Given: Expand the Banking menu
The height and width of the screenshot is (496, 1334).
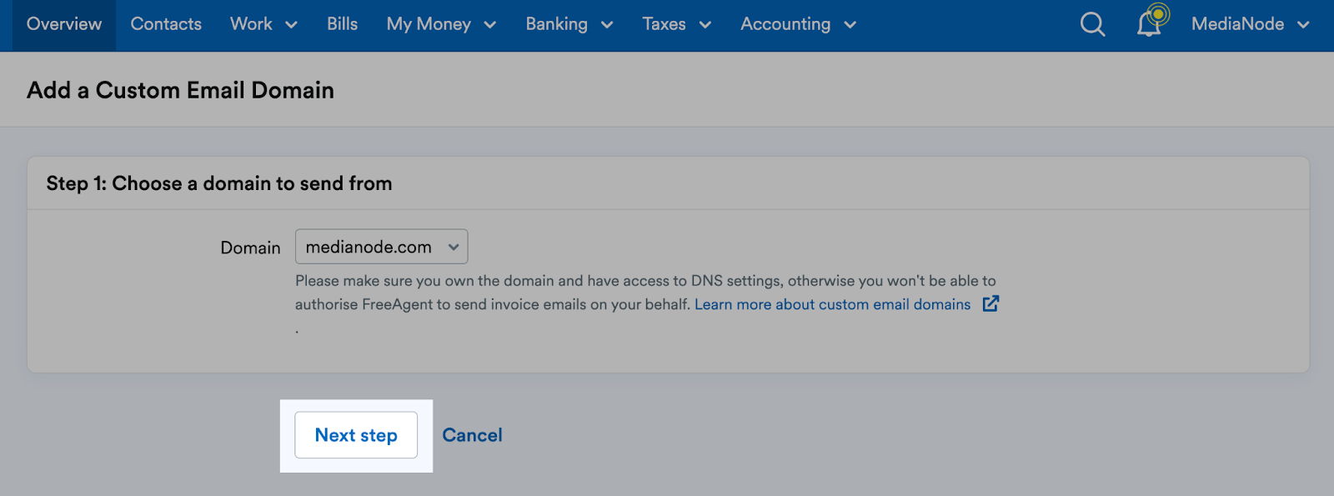Looking at the screenshot, I should pyautogui.click(x=569, y=24).
